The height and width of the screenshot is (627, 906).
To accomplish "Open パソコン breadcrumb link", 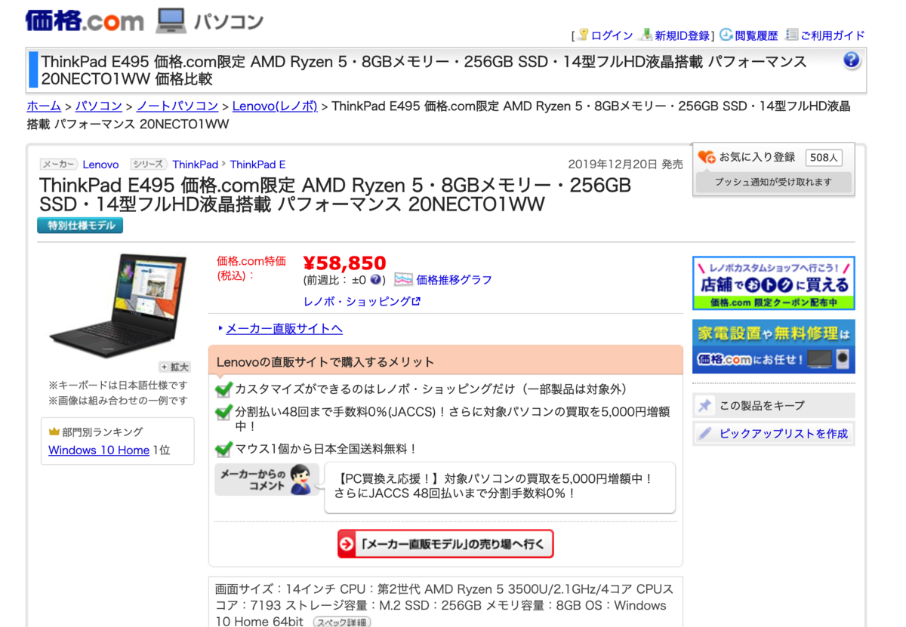I will (98, 106).
